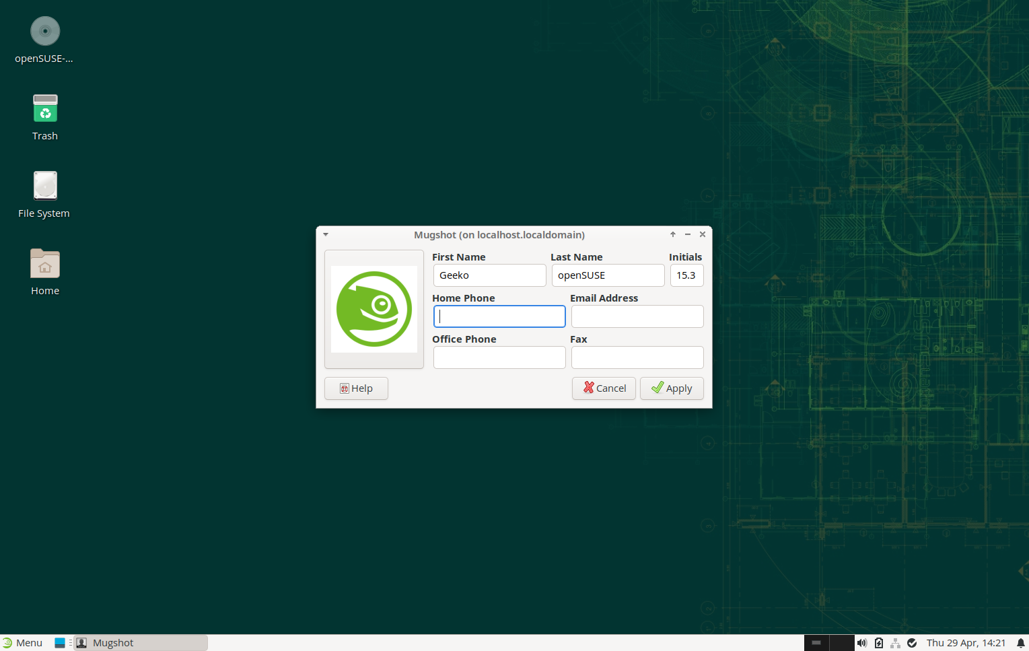Click the volume speaker tray icon

tap(861, 643)
